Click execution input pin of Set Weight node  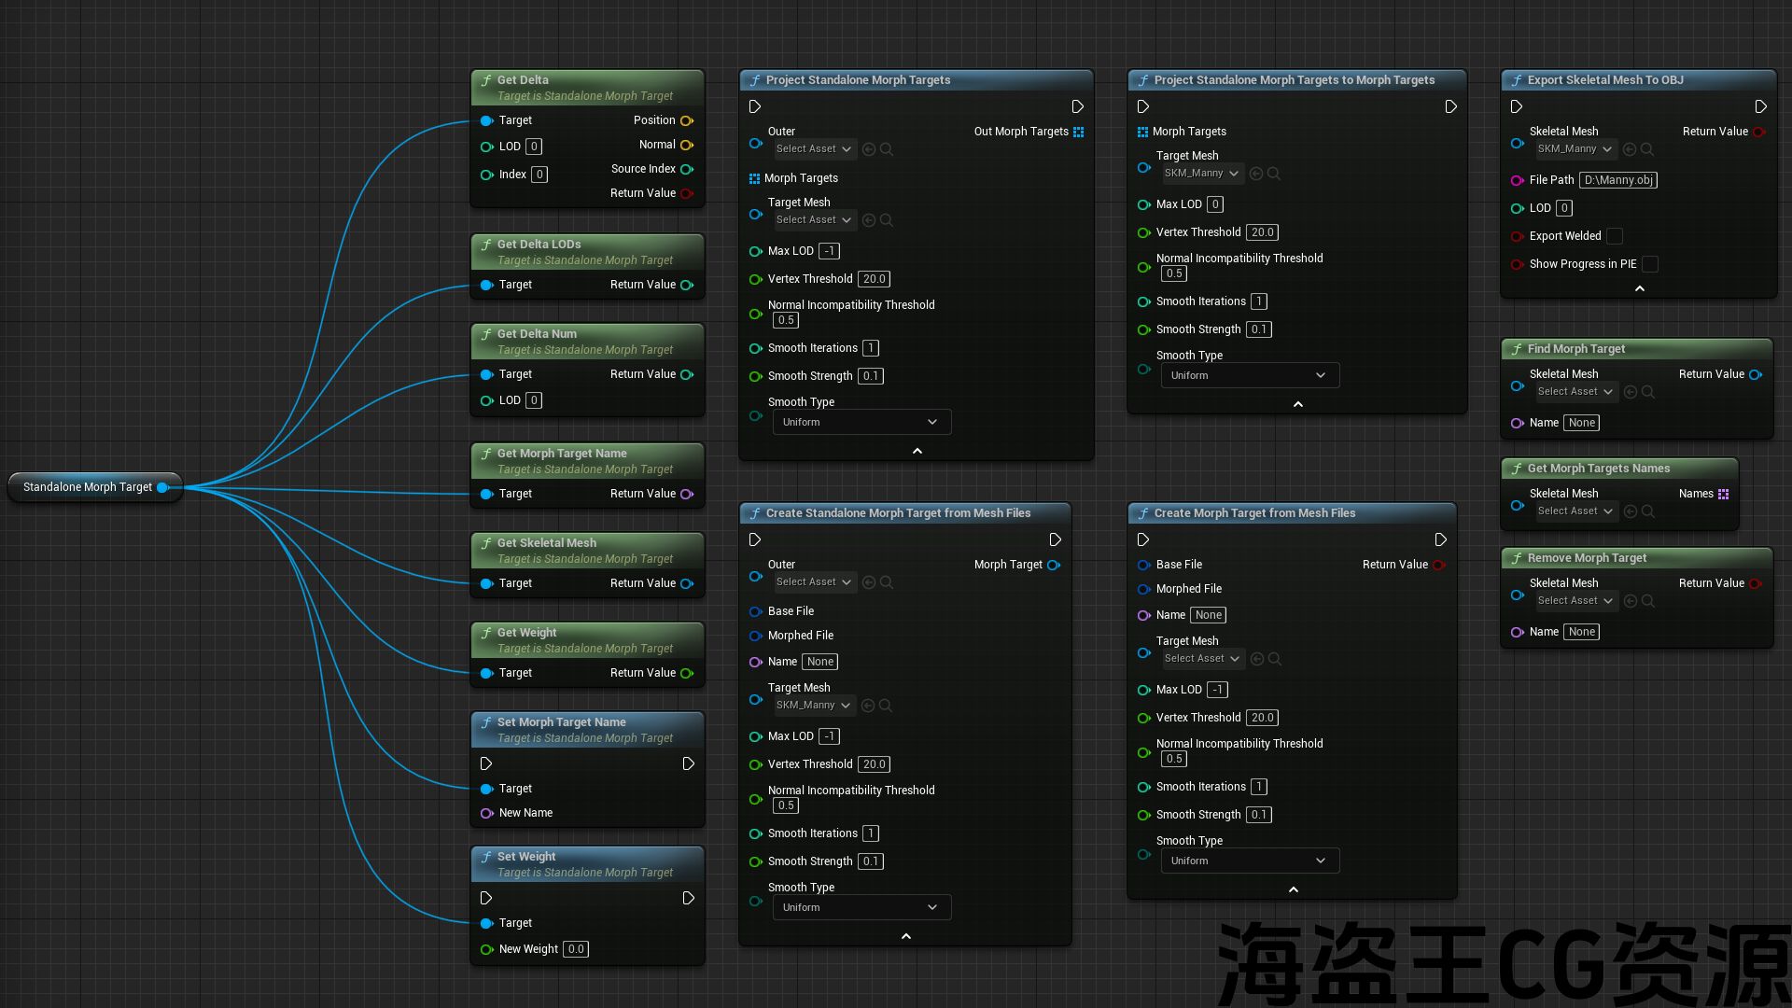click(486, 898)
